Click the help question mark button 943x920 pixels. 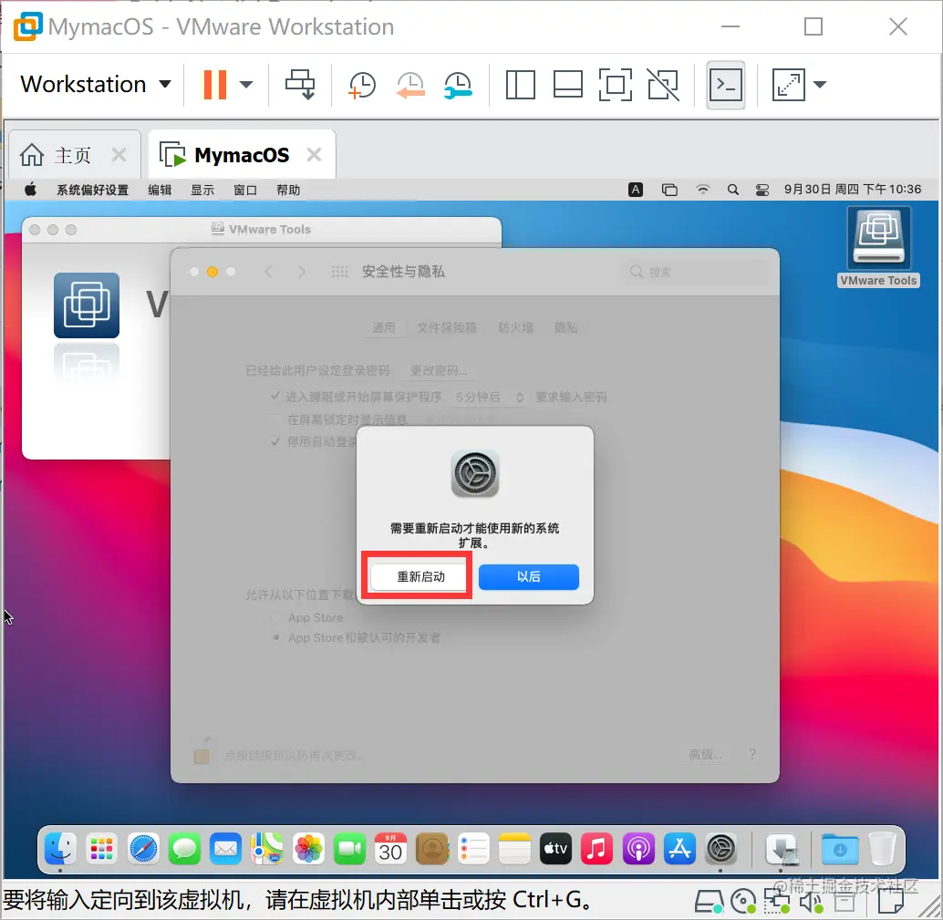click(x=752, y=754)
